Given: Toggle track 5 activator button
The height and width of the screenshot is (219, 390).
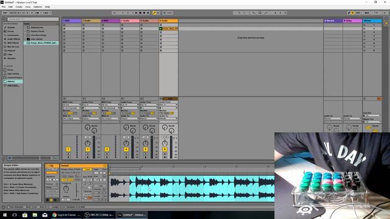Looking at the screenshot, I should click(146, 149).
